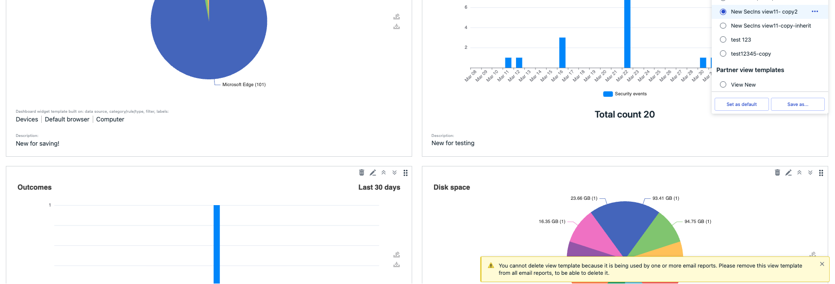Click the Disk space widget title
Image resolution: width=835 pixels, height=284 pixels.
[x=451, y=187]
